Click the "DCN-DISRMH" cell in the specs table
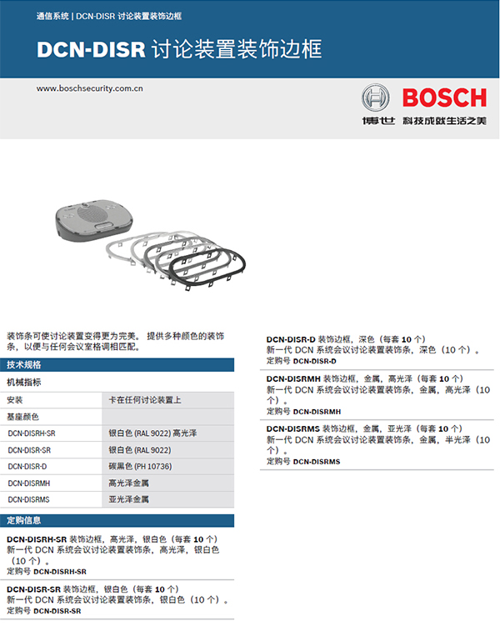The image size is (500, 626). [x=51, y=483]
